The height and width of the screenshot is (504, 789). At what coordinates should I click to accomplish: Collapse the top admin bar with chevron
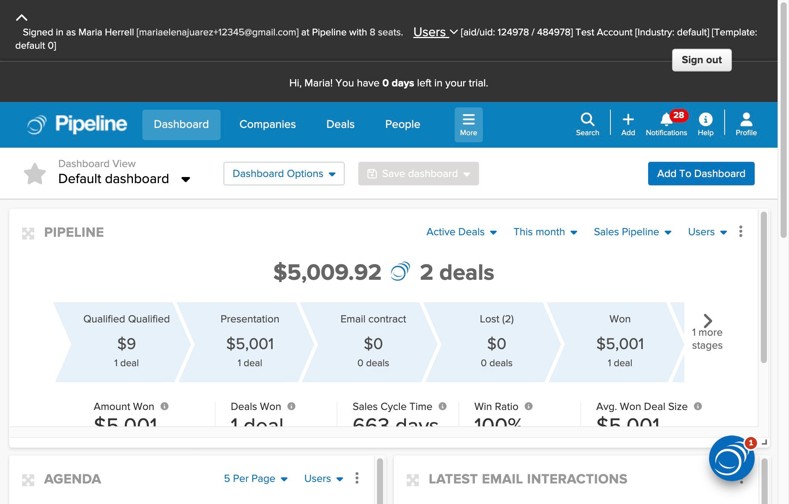22,18
